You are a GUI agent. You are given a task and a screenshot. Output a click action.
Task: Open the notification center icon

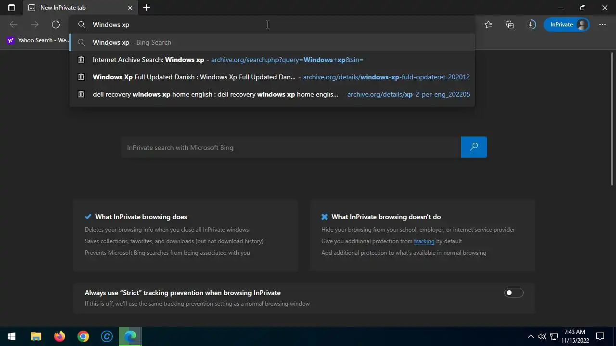600,336
